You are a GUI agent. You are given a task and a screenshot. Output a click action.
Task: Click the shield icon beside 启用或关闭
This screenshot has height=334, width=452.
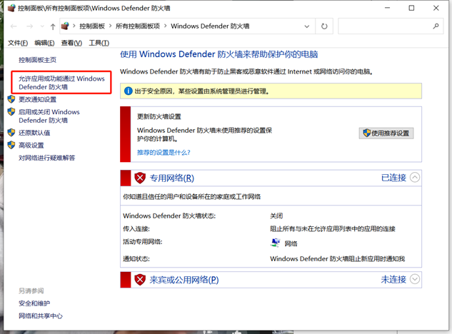pyautogui.click(x=11, y=111)
